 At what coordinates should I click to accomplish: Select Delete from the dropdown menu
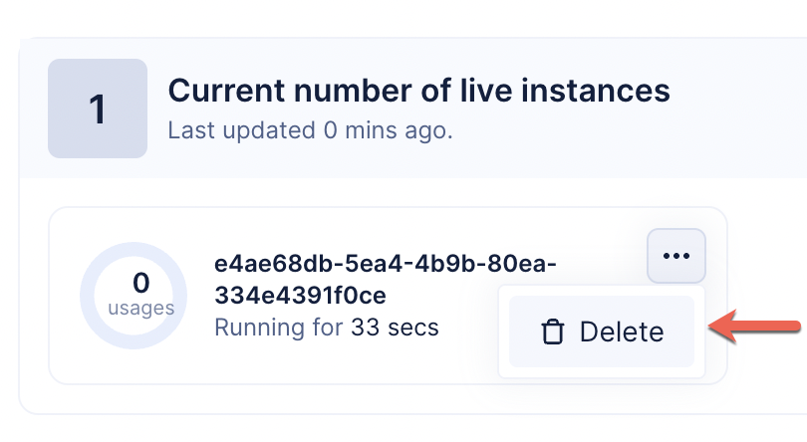(602, 331)
